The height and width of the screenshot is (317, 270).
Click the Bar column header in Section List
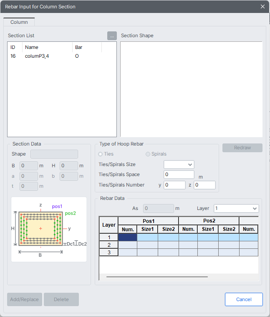pyautogui.click(x=87, y=47)
